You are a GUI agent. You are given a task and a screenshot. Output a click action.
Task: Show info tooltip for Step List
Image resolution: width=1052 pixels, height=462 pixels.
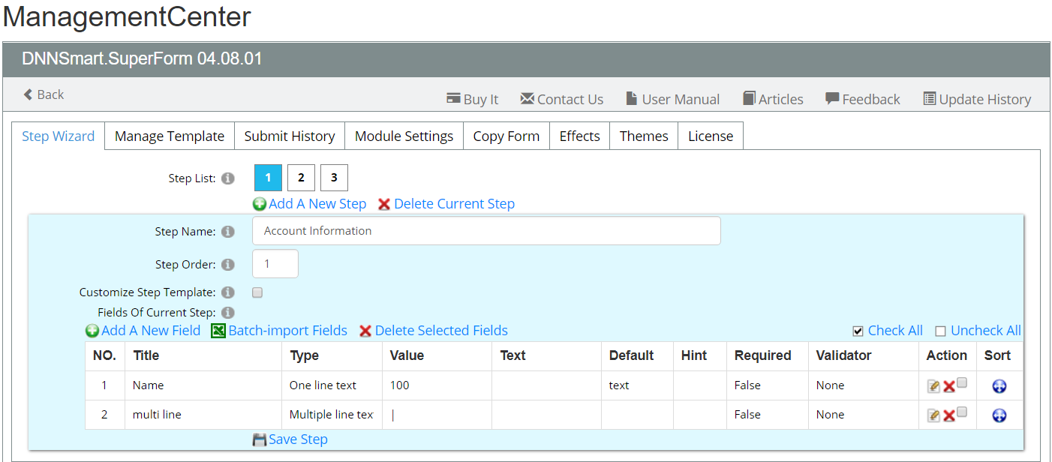(x=228, y=178)
